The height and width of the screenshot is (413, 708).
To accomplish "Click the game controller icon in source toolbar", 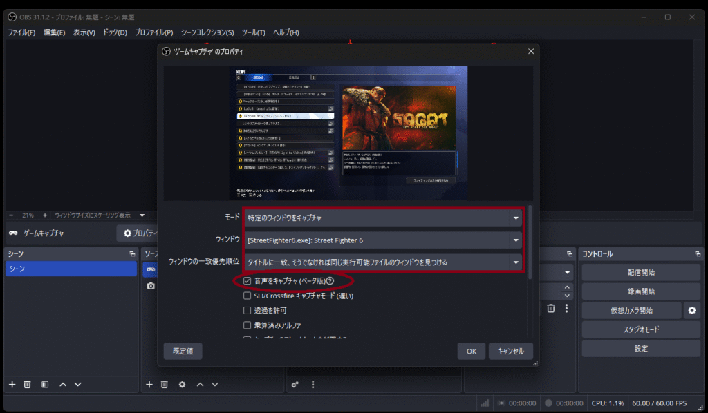I will [x=14, y=233].
